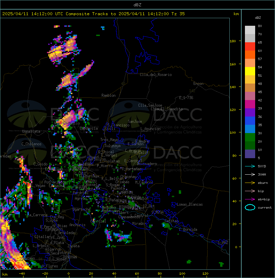The height and width of the screenshot is (278, 275).
Task: Click the Mirador place label
Action: pyautogui.click(x=139, y=224)
